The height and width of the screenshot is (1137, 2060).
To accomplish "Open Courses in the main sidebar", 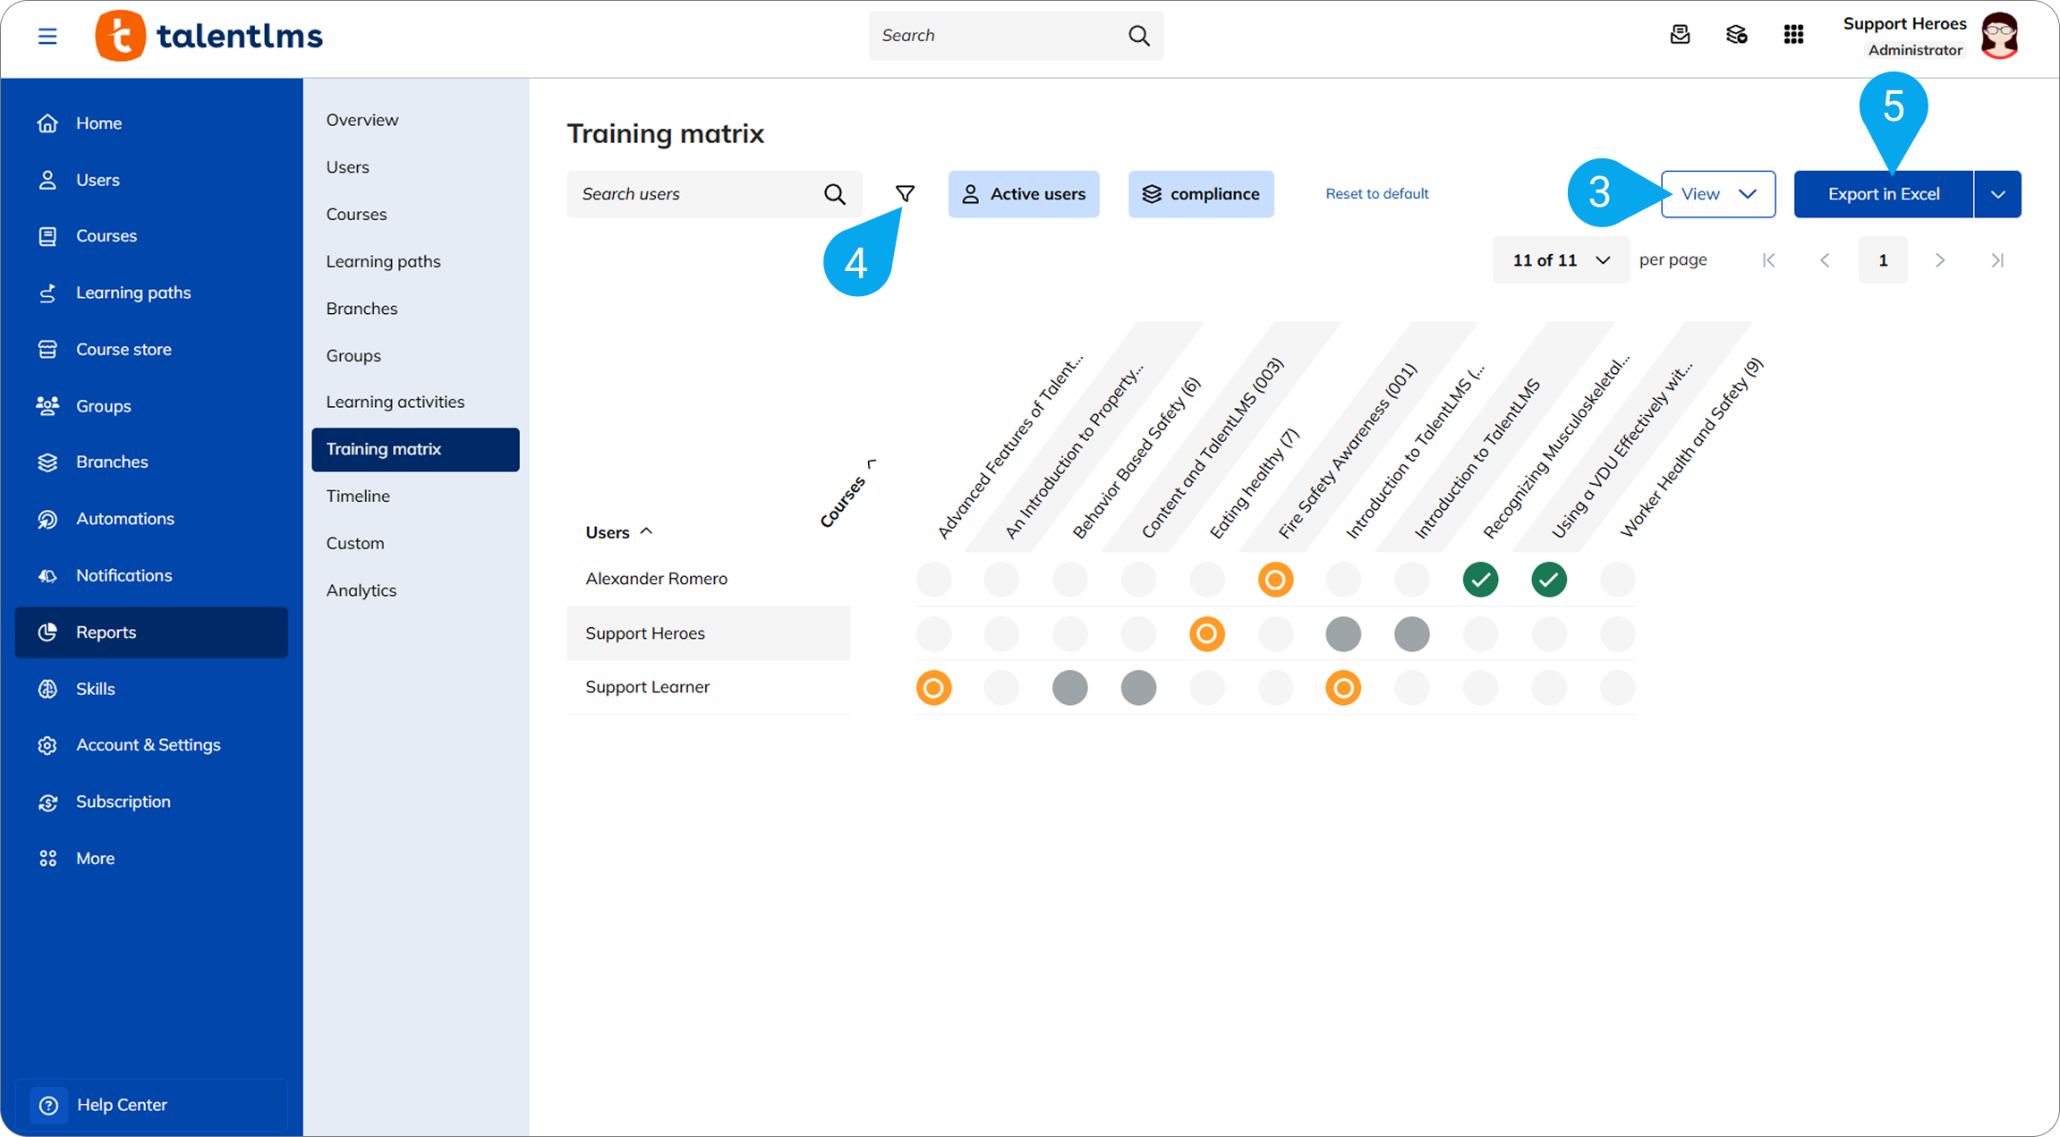I will (151, 236).
